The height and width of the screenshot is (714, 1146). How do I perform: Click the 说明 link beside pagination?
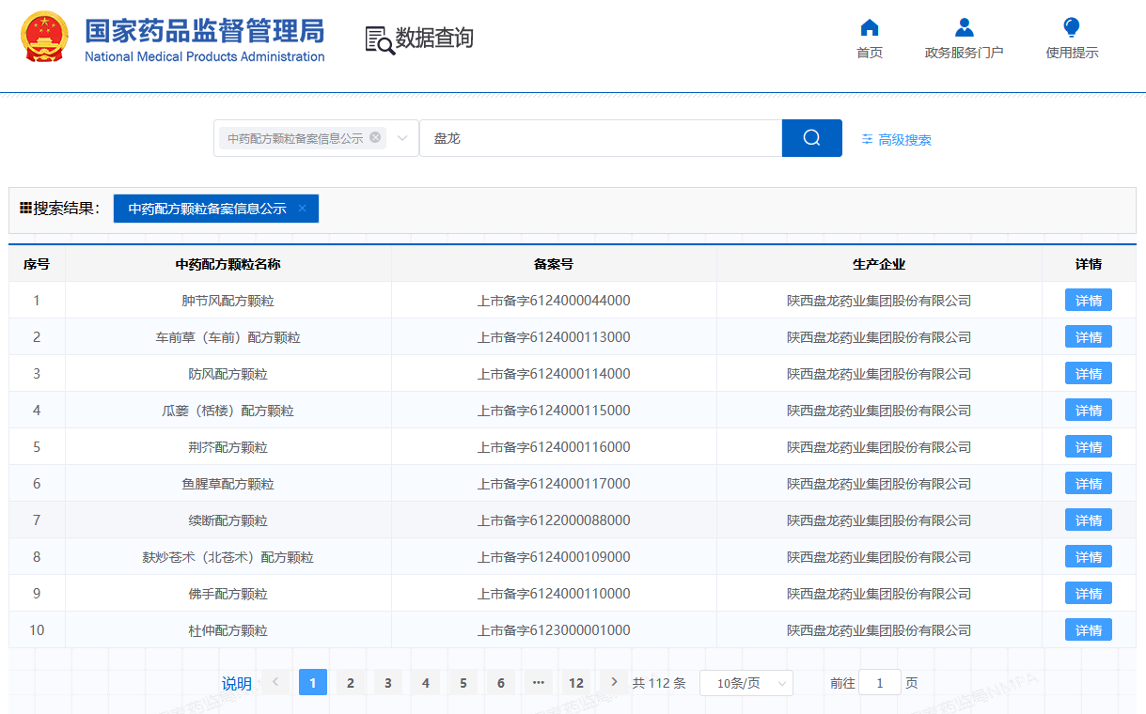pos(236,683)
